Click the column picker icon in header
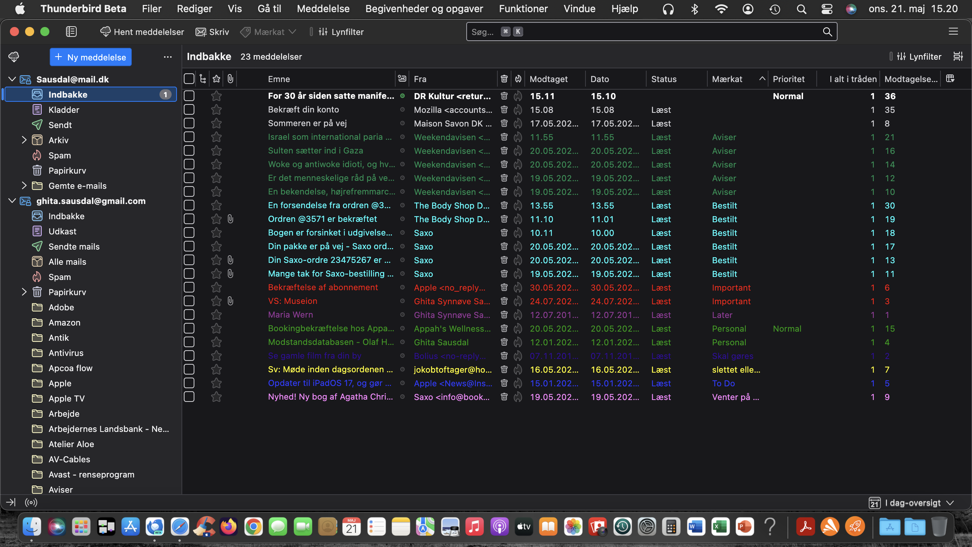The width and height of the screenshot is (972, 547). pos(950,79)
